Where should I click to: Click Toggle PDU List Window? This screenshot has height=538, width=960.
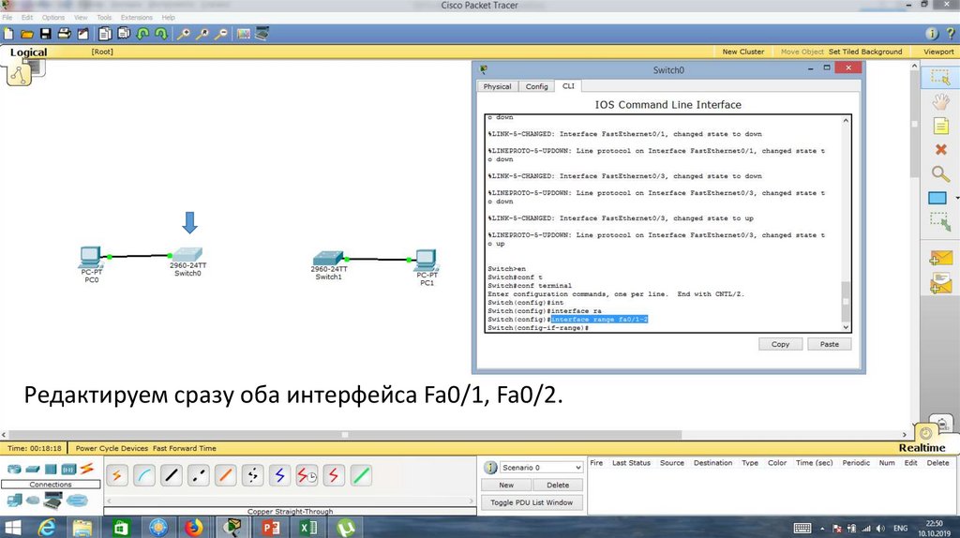point(532,502)
